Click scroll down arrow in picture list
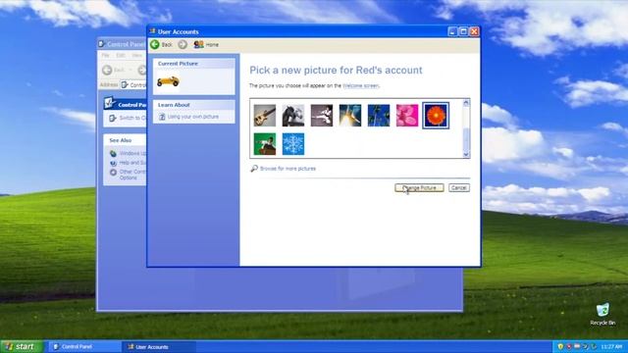628x353 pixels. (466, 155)
